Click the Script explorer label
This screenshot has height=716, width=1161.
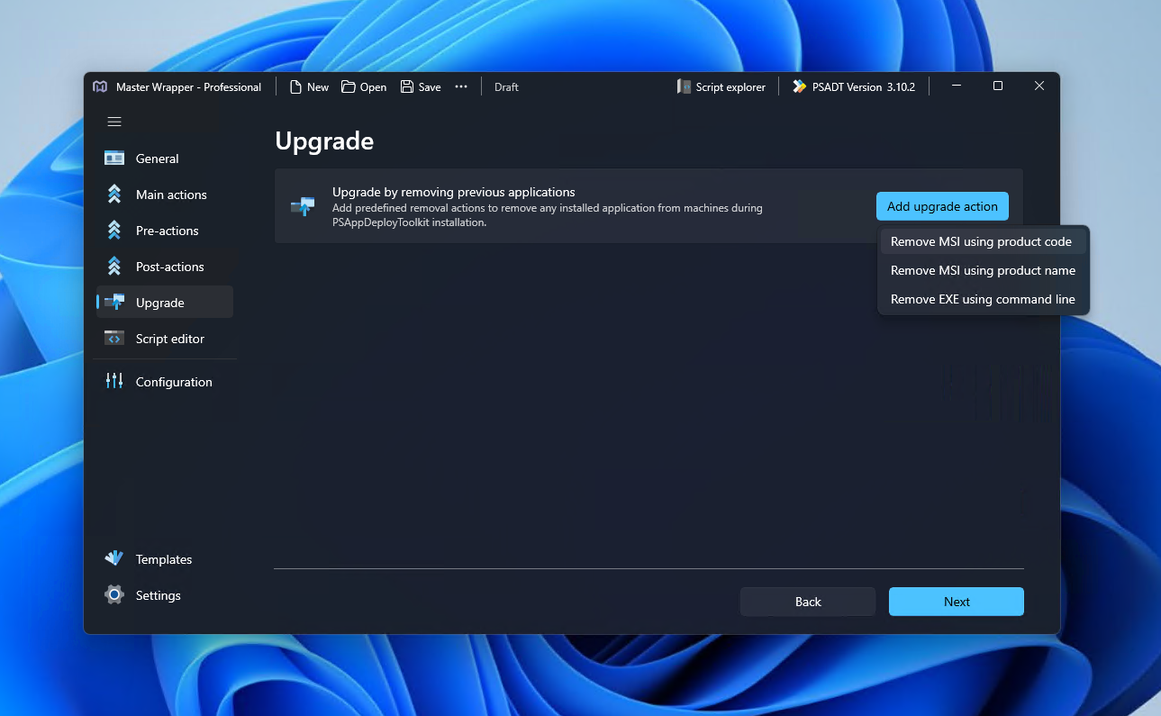[730, 87]
